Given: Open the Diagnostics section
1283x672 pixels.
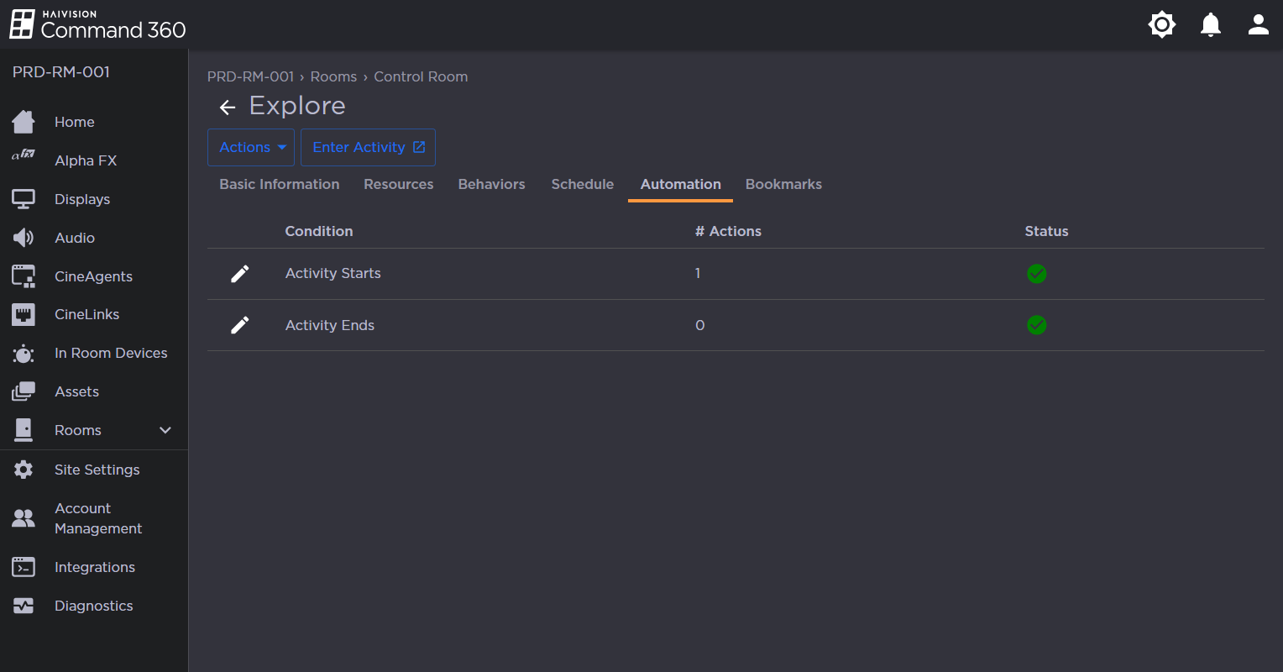Looking at the screenshot, I should [93, 605].
